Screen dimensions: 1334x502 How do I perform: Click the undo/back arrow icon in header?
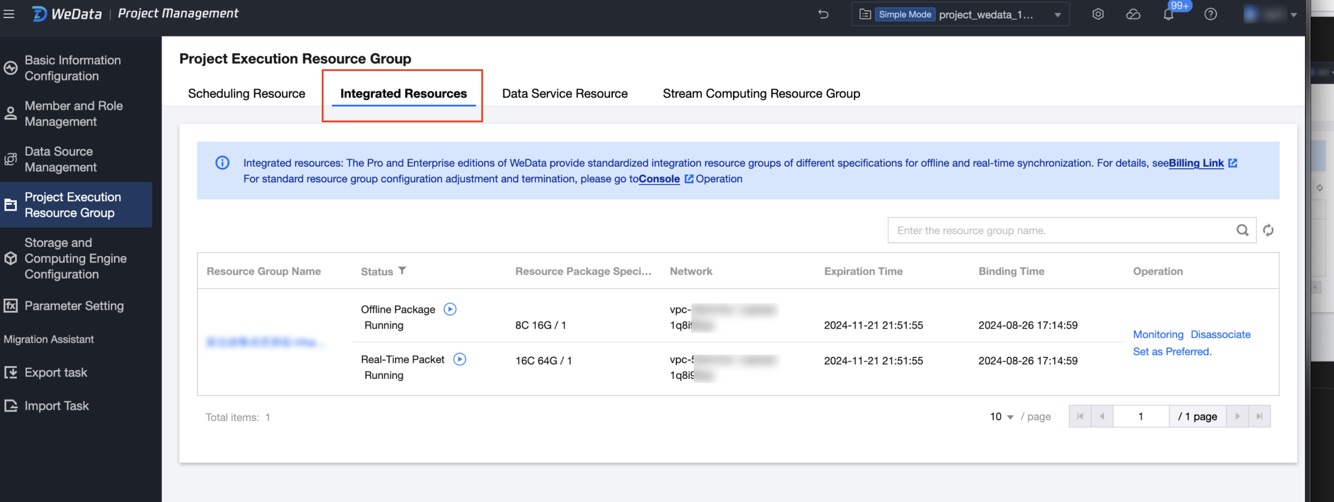coord(823,14)
